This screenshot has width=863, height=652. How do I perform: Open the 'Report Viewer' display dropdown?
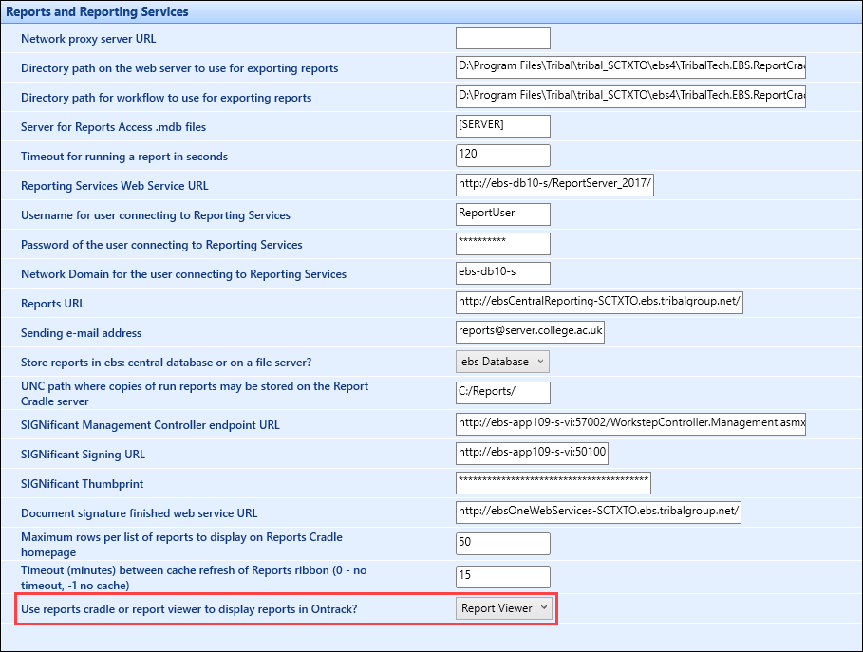503,607
